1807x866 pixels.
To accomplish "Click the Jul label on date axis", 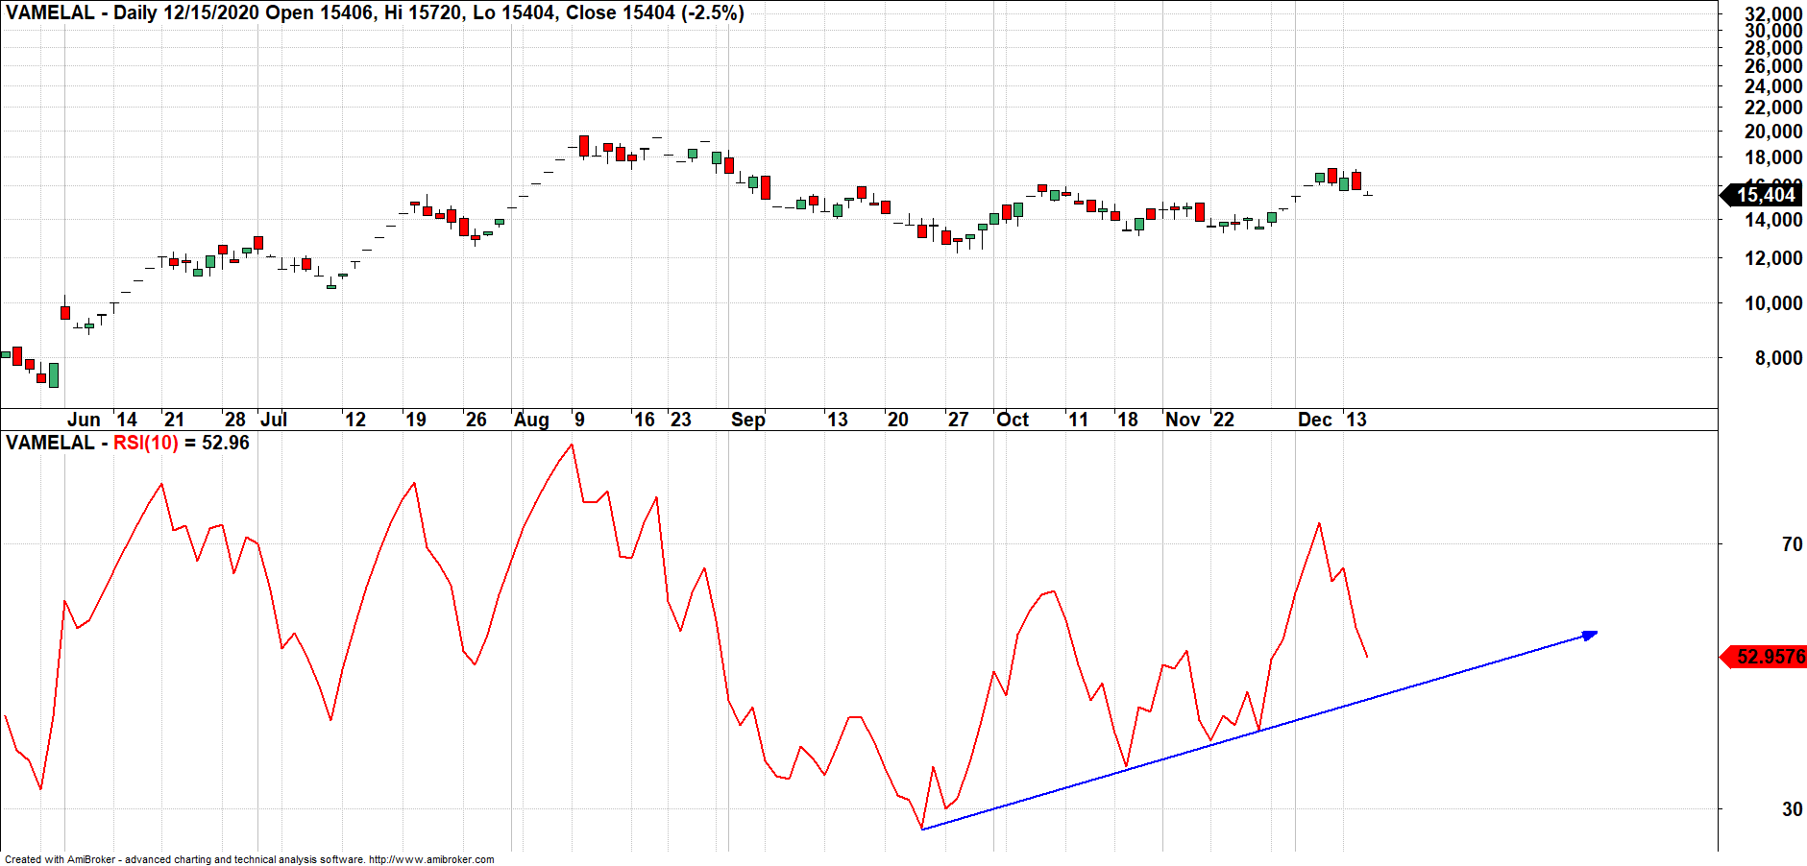I will pyautogui.click(x=274, y=420).
